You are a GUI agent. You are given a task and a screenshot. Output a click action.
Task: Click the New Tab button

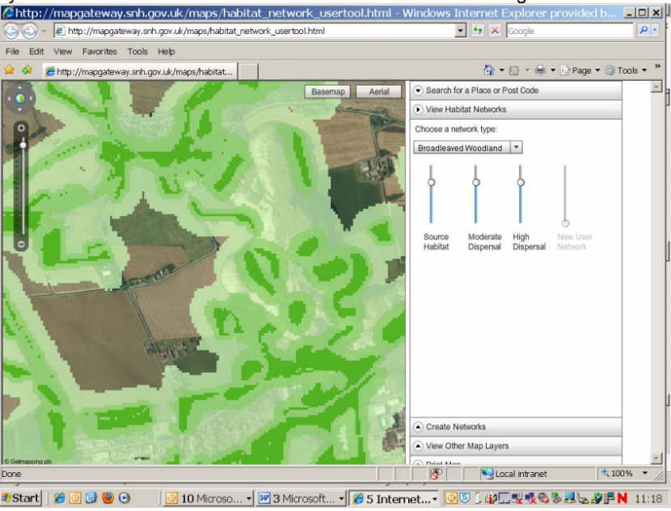pyautogui.click(x=247, y=71)
